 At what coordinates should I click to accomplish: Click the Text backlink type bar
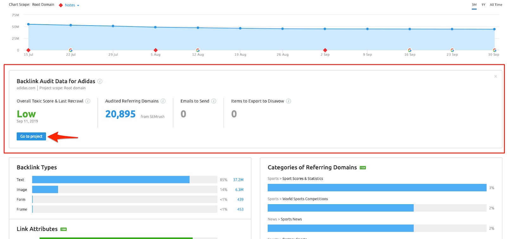point(111,180)
